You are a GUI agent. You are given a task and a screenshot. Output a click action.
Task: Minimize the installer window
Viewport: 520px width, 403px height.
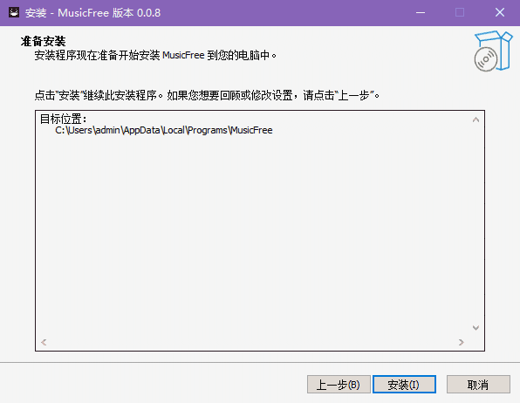tap(421, 12)
